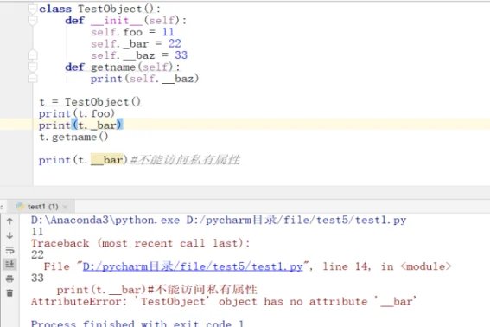Click 'self.foo = 11' in the editor
This screenshot has height=327, width=490.
point(132,32)
